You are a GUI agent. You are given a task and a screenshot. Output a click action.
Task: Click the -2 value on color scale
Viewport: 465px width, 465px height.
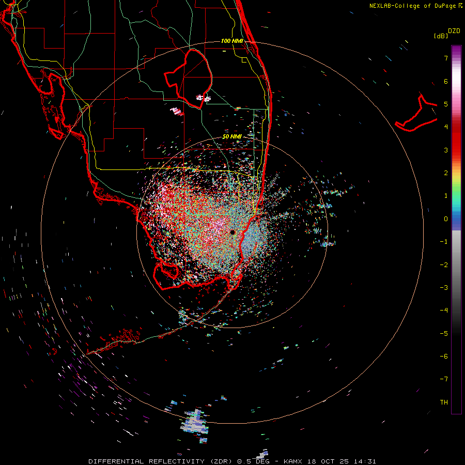[x=444, y=265]
